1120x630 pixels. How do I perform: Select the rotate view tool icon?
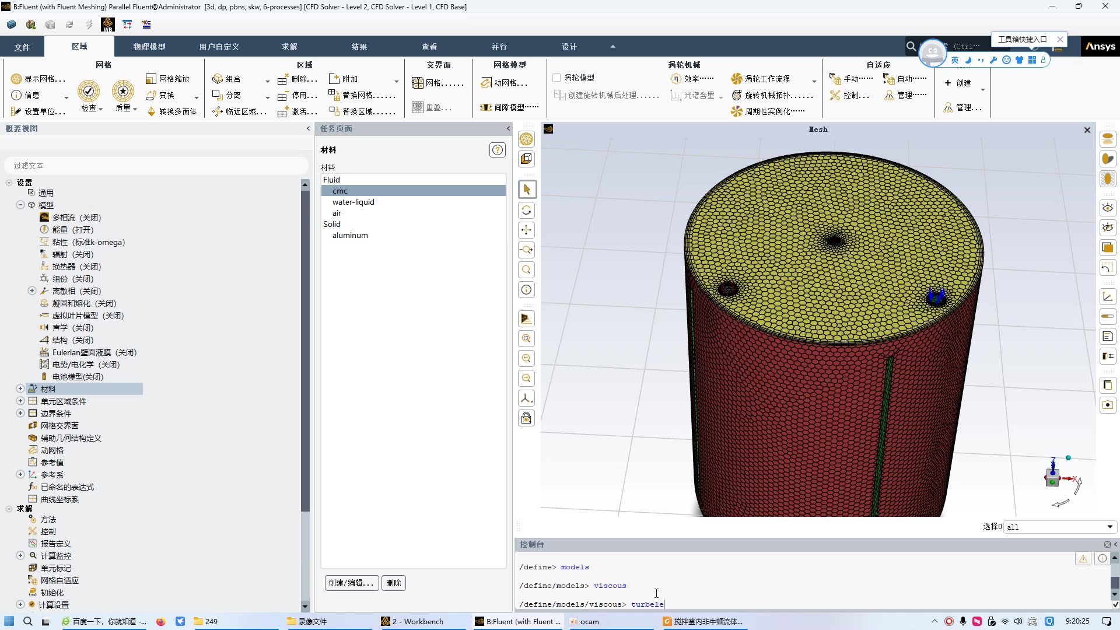(x=526, y=210)
